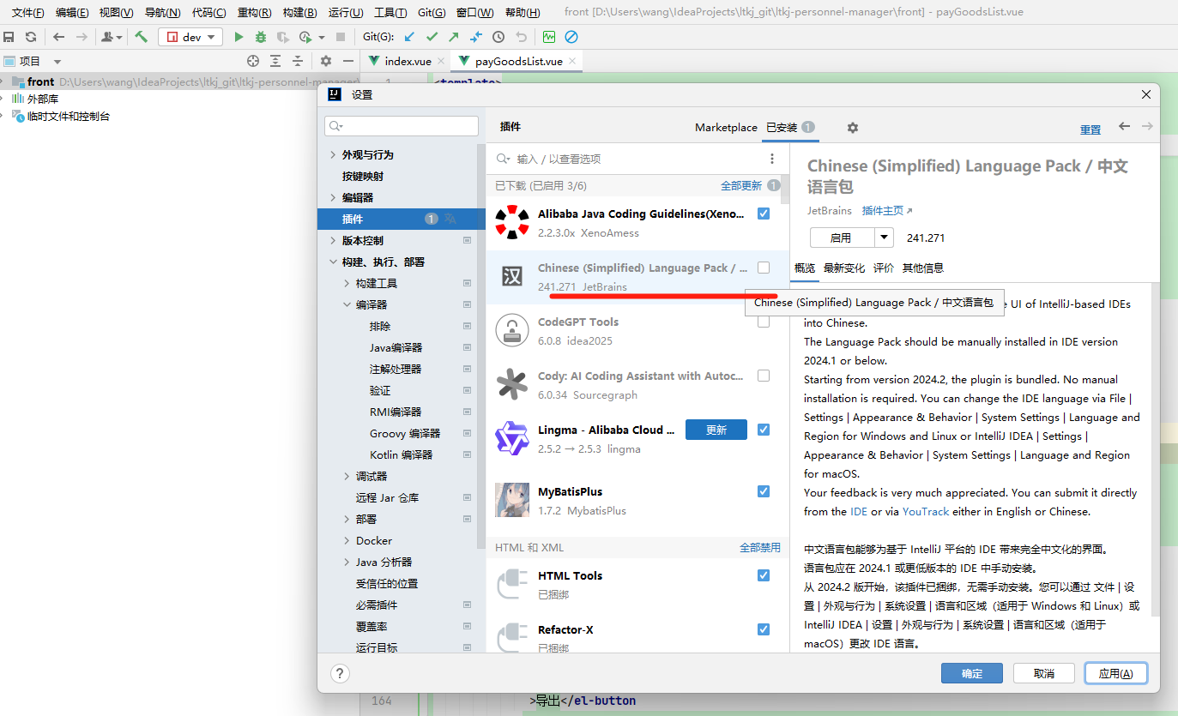1178x716 pixels.
Task: Uncheck the Refactor-X plugin checkbox
Action: point(764,629)
